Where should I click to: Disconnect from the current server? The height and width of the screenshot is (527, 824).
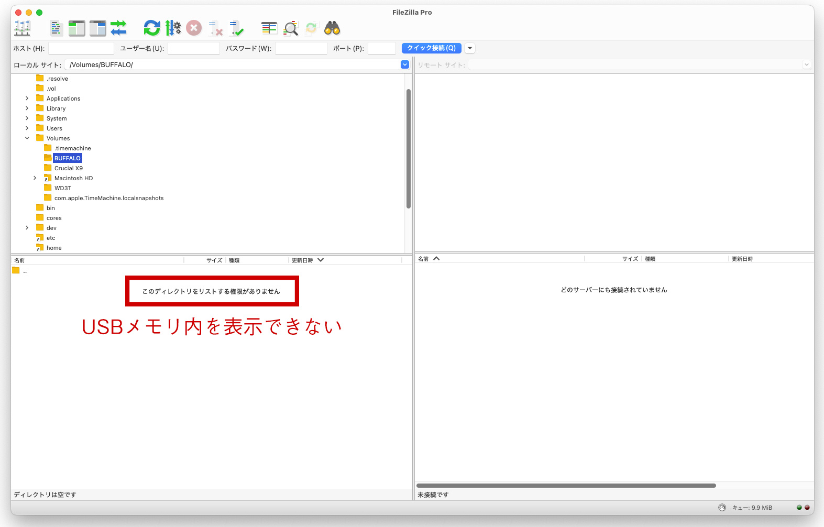click(215, 28)
